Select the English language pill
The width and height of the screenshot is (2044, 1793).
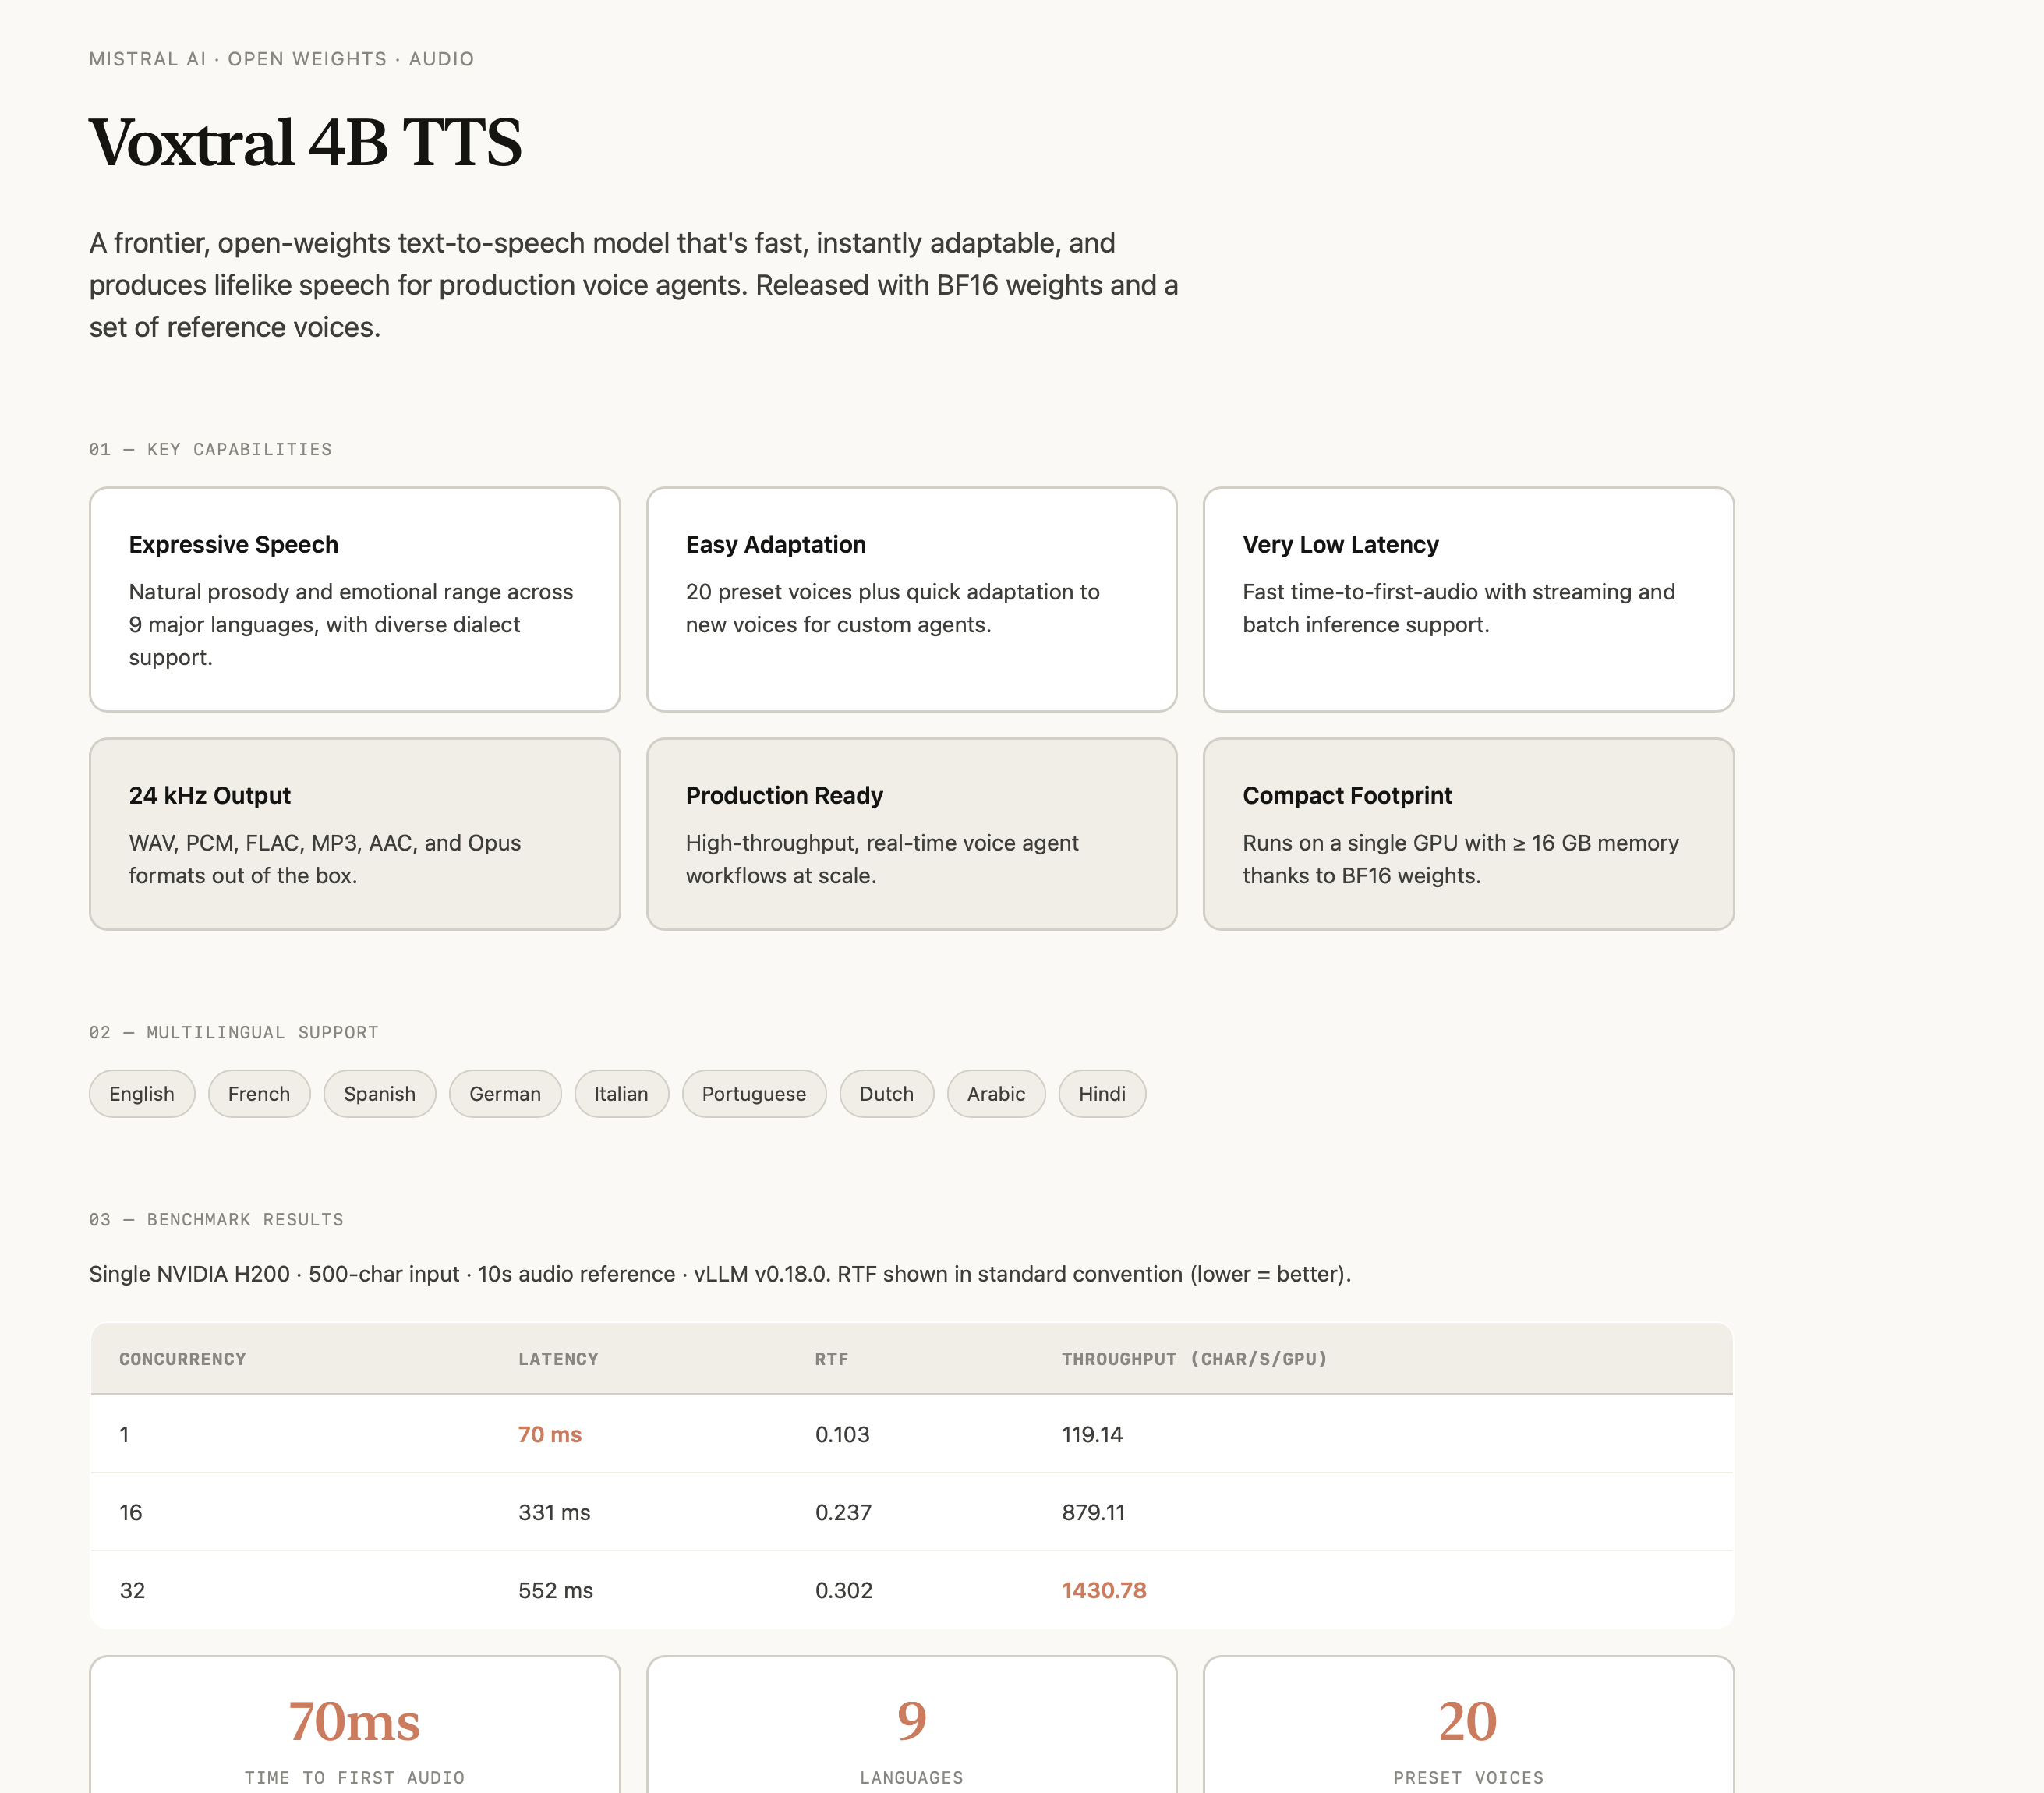[x=142, y=1094]
